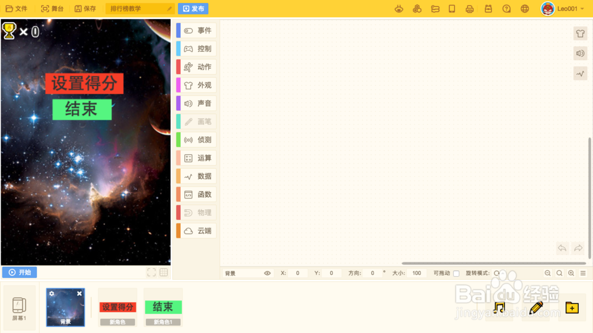The width and height of the screenshot is (593, 333).
Task: Expand the Leo001 account dropdown arrow
Action: pos(582,9)
